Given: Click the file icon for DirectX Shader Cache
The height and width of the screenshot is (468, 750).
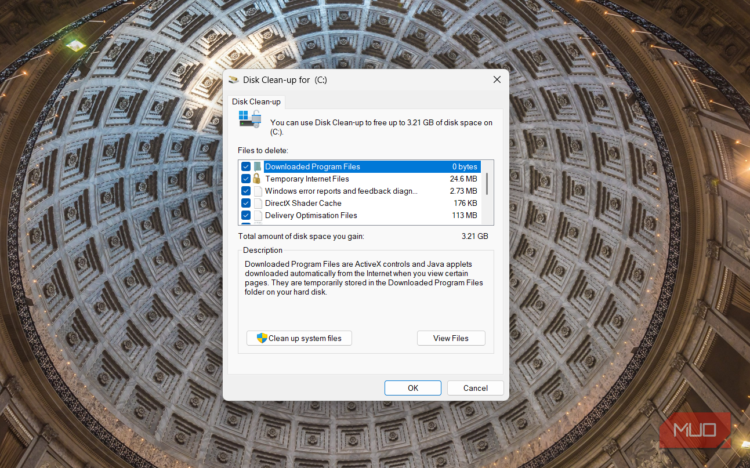Looking at the screenshot, I should pos(258,203).
